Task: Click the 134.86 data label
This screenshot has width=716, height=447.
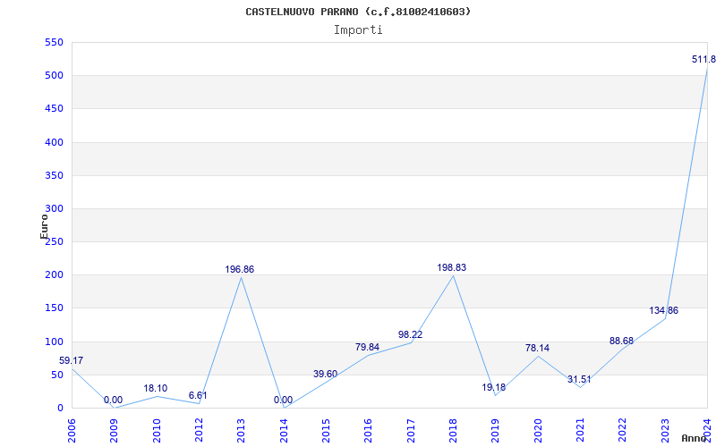Action: tap(664, 311)
